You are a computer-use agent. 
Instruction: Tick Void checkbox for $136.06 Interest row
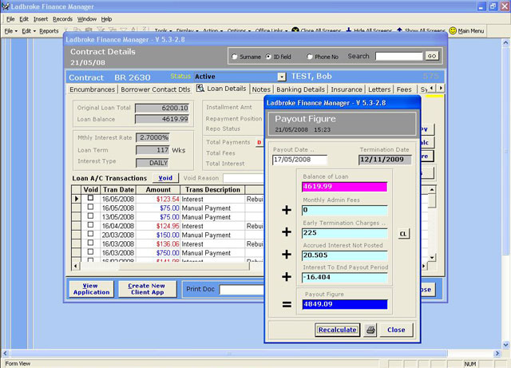point(90,243)
